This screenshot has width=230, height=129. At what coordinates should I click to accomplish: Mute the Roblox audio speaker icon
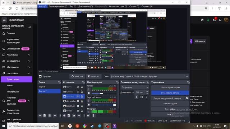pos(89,93)
